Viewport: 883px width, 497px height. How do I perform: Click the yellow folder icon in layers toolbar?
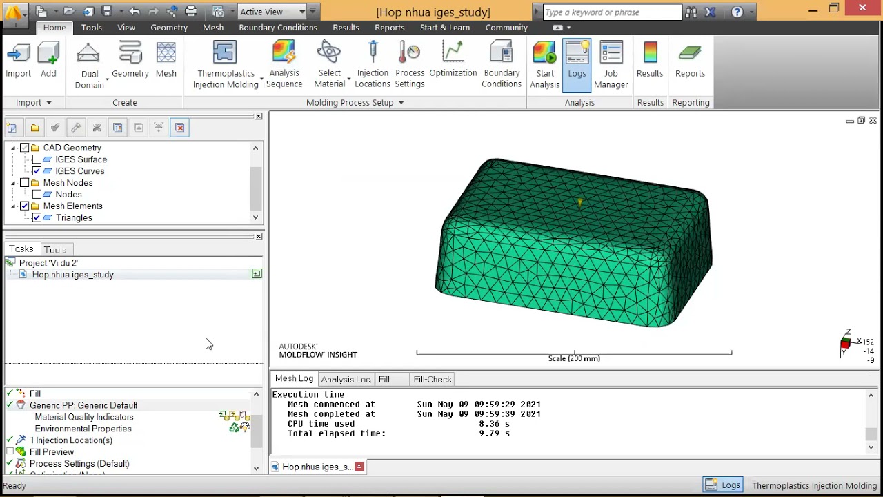pyautogui.click(x=34, y=128)
